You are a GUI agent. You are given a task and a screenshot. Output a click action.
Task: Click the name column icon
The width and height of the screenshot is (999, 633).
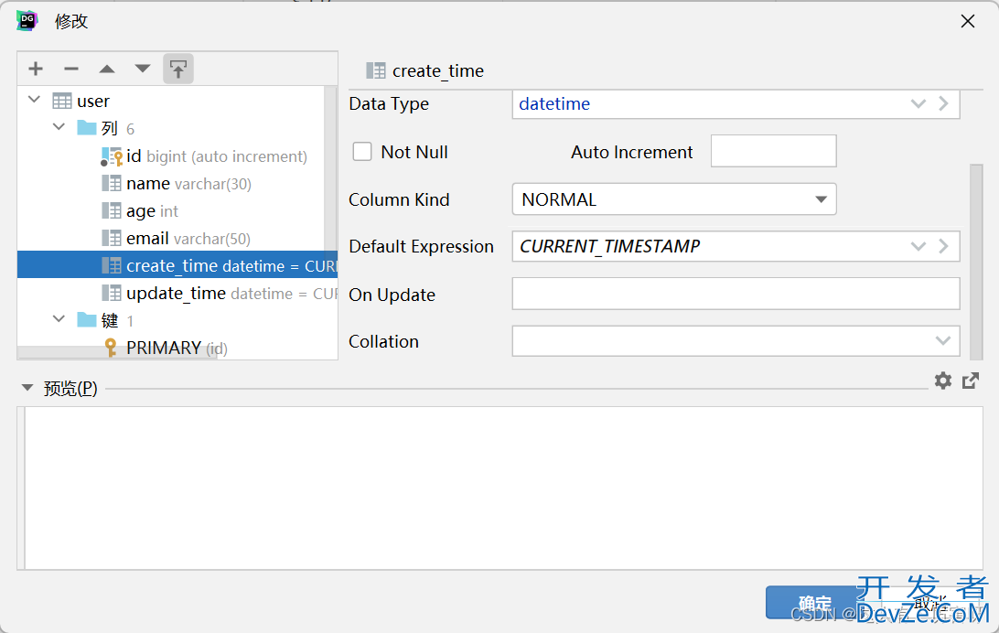point(112,184)
